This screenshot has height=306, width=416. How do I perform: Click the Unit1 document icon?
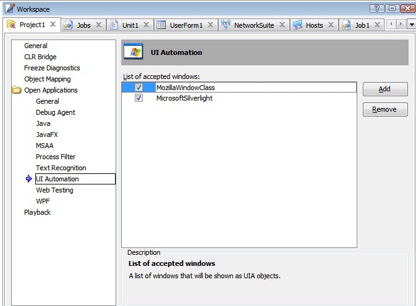coord(114,25)
